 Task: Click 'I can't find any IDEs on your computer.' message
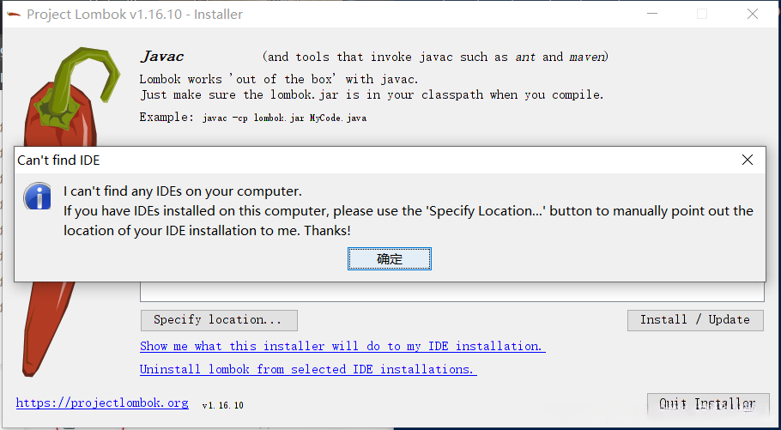click(183, 191)
